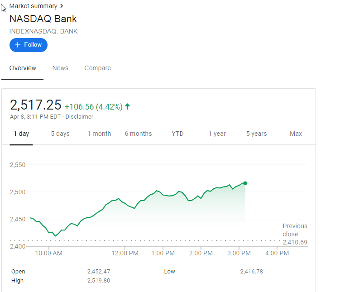The height and width of the screenshot is (292, 354).
Task: Show the 5 years chart range
Action: click(257, 134)
